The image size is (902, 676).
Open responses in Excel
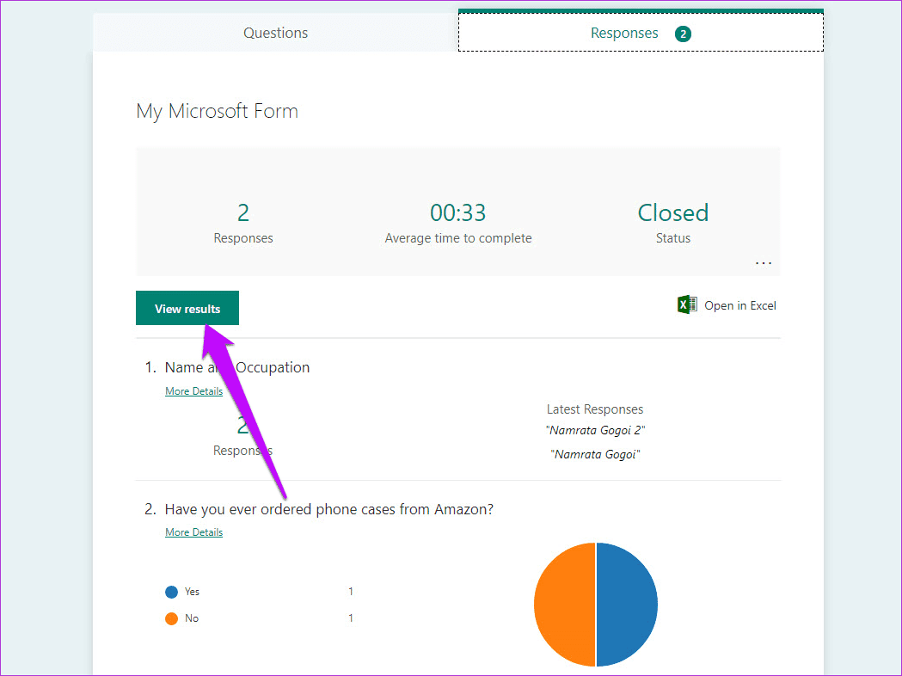(727, 305)
